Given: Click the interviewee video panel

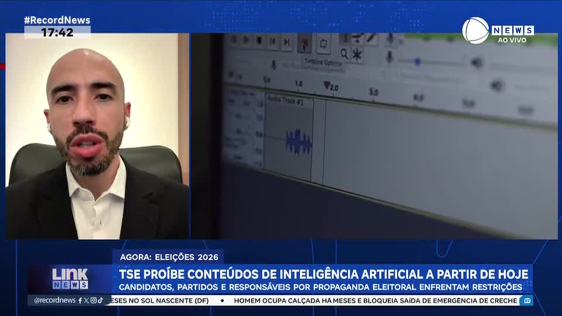Looking at the screenshot, I should (98, 136).
